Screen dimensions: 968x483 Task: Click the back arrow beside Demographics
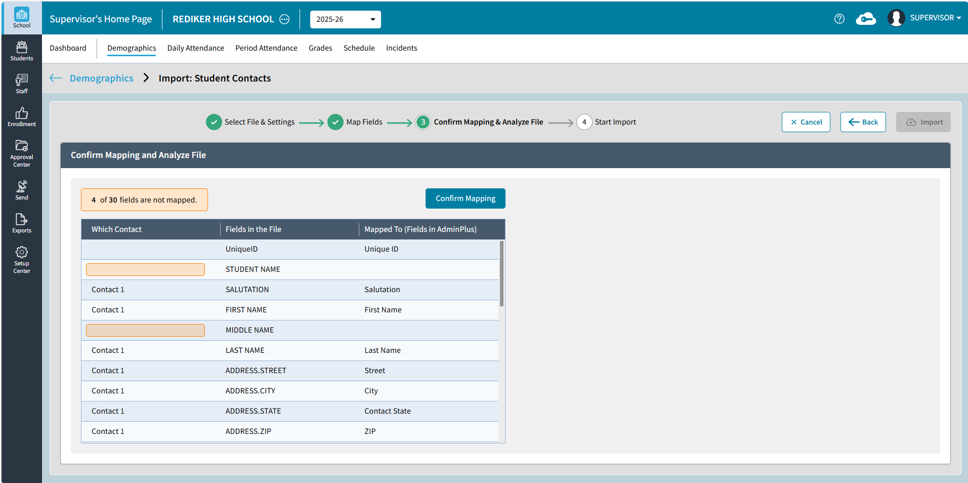(56, 78)
